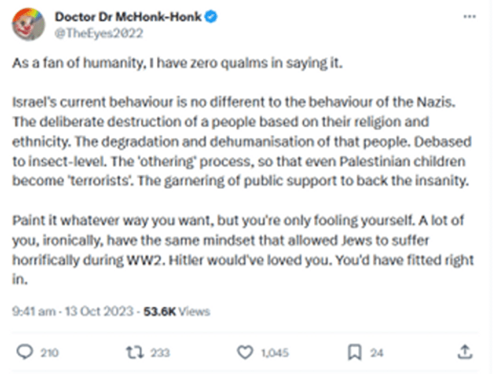This screenshot has width=503, height=374.
Task: Click the share upload icon
Action: (465, 352)
